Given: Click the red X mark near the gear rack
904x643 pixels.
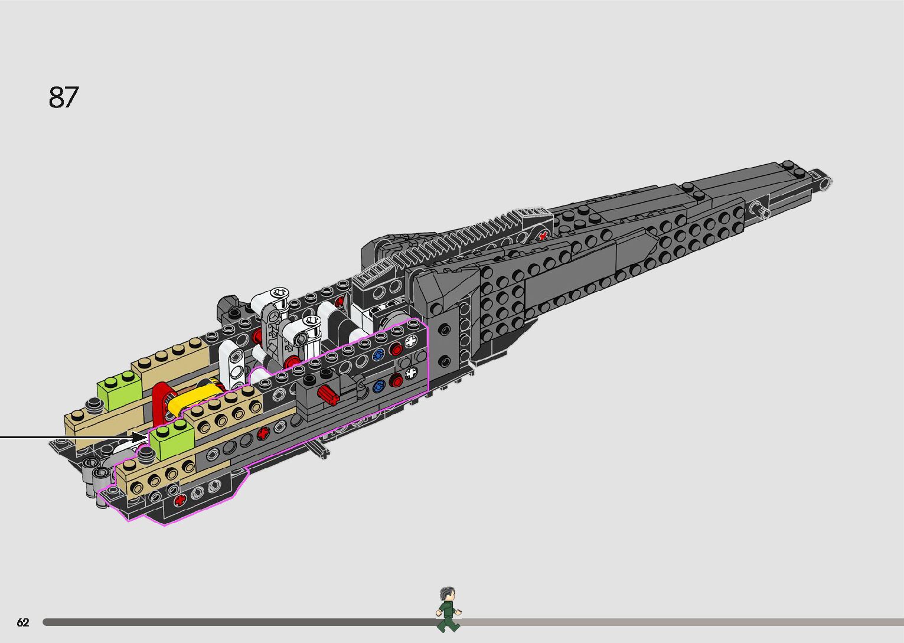Looking at the screenshot, I should coord(542,236).
